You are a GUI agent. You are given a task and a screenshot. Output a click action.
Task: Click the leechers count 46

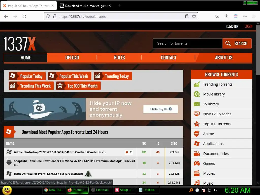[x=158, y=152]
